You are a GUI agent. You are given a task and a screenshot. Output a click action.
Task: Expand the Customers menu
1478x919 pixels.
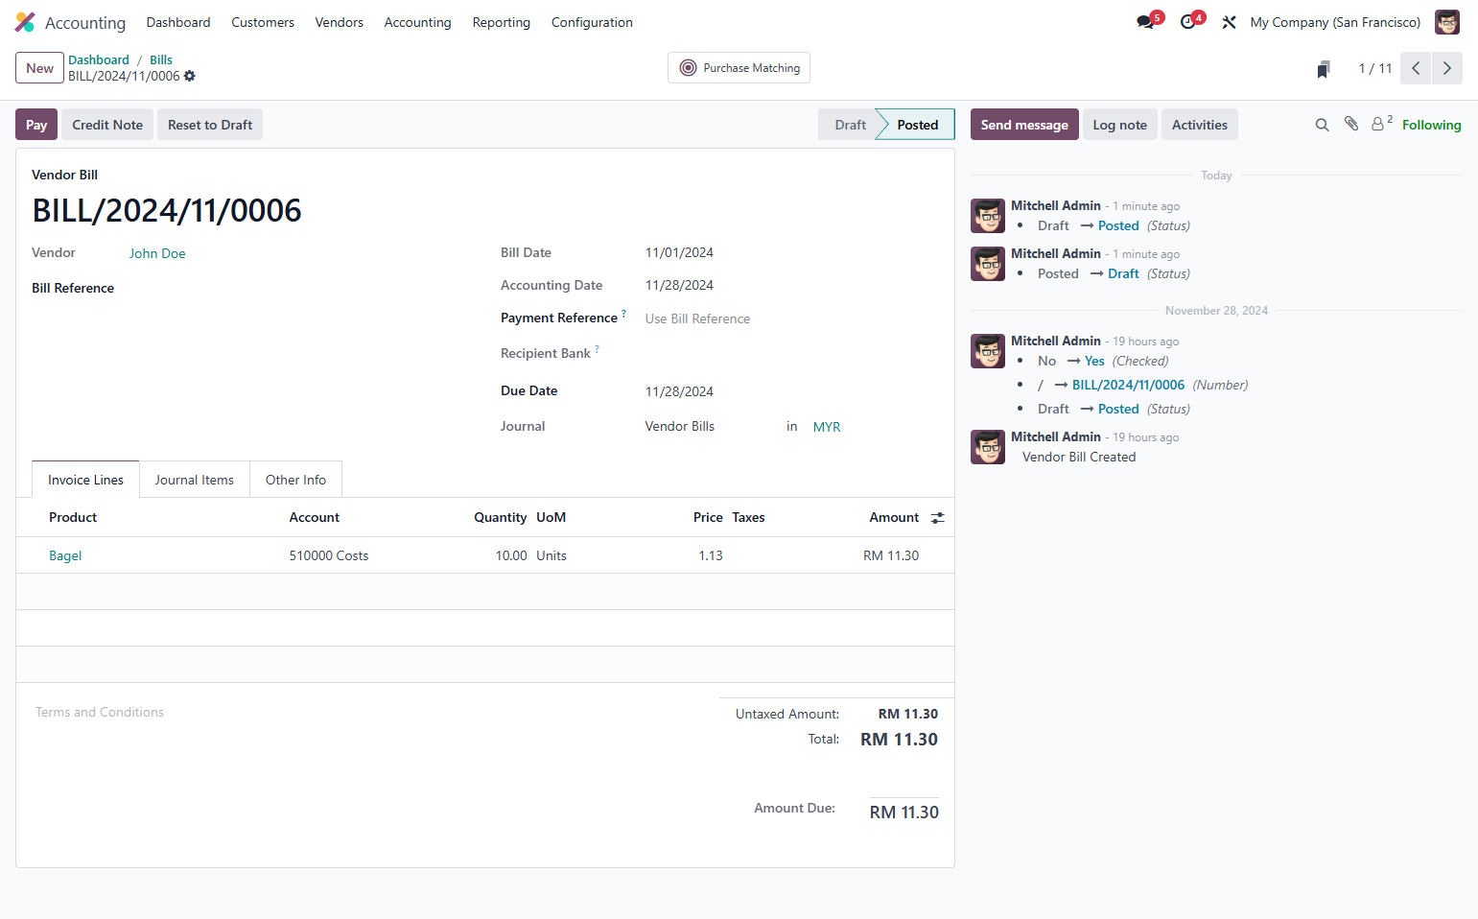pos(263,22)
